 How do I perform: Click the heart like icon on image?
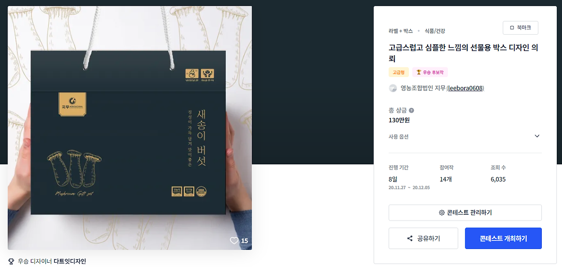[x=234, y=241]
